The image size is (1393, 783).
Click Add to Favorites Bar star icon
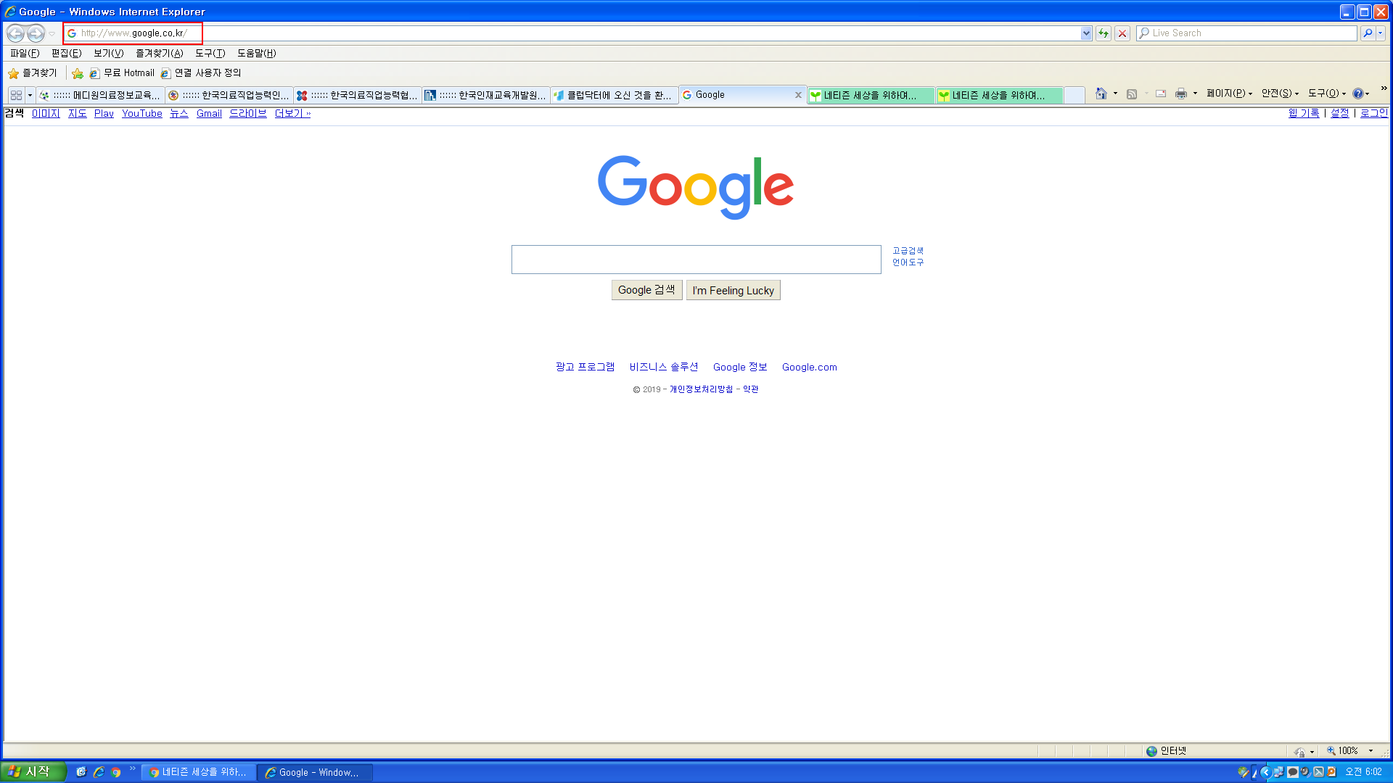pyautogui.click(x=78, y=73)
